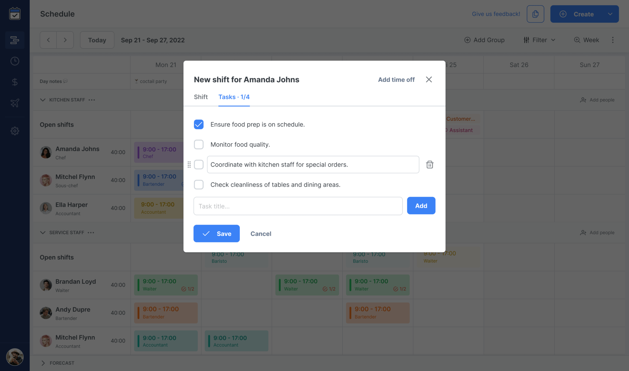Collapse the KITCHEN STAFF group
The width and height of the screenshot is (629, 371).
(43, 100)
